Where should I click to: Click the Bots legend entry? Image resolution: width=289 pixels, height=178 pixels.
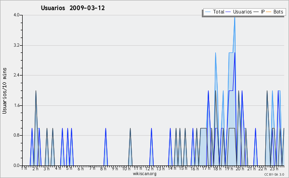point(275,12)
